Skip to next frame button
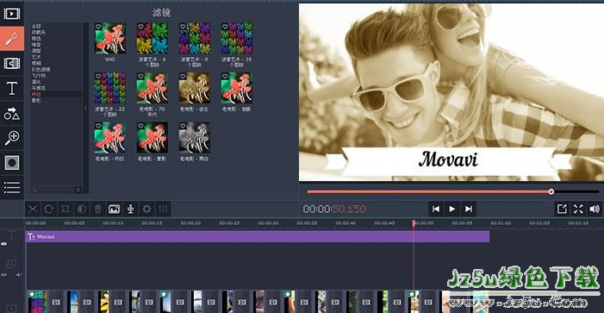The image size is (604, 313). point(469,209)
